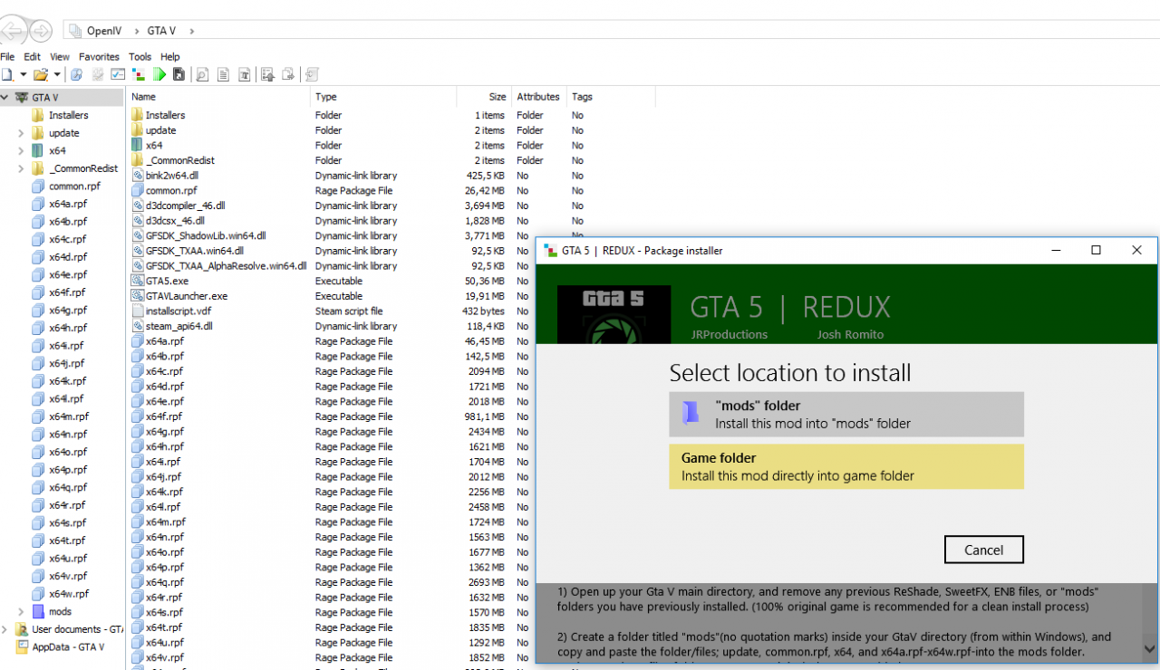Choose the "mods" folder install location
This screenshot has height=670, width=1160.
(x=846, y=415)
